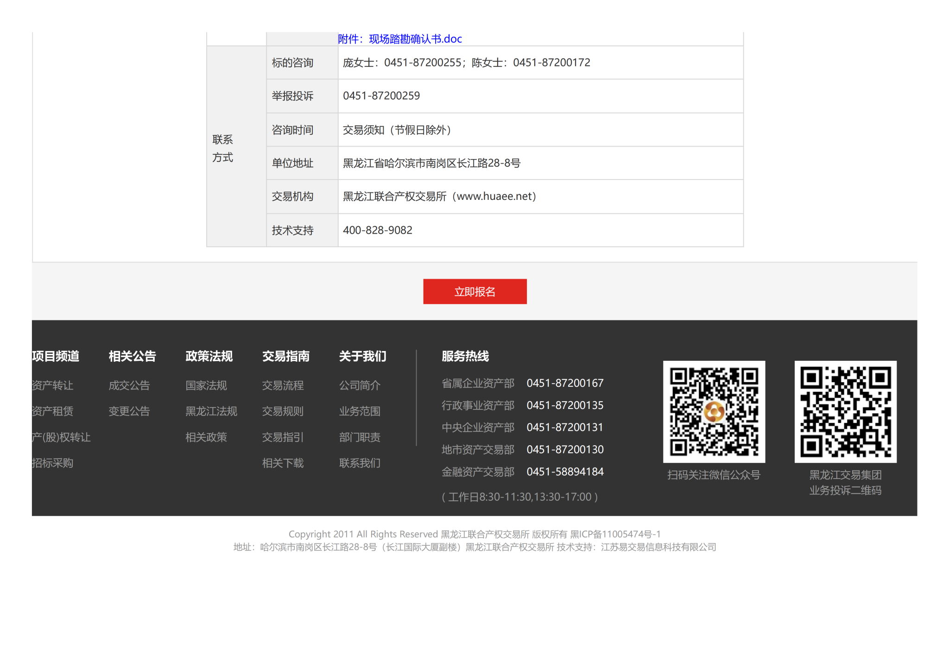Image resolution: width=949 pixels, height=671 pixels.
Task: Open the 部门职责 page
Action: pos(360,437)
